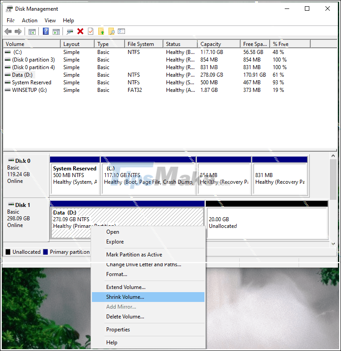Click the drive icon beside (Disk 0 partition 3)
The image size is (341, 351).
[x=8, y=60]
